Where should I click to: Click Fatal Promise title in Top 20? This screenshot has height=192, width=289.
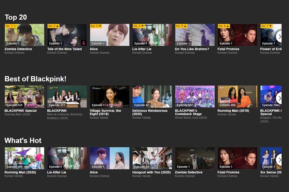pyautogui.click(x=228, y=49)
